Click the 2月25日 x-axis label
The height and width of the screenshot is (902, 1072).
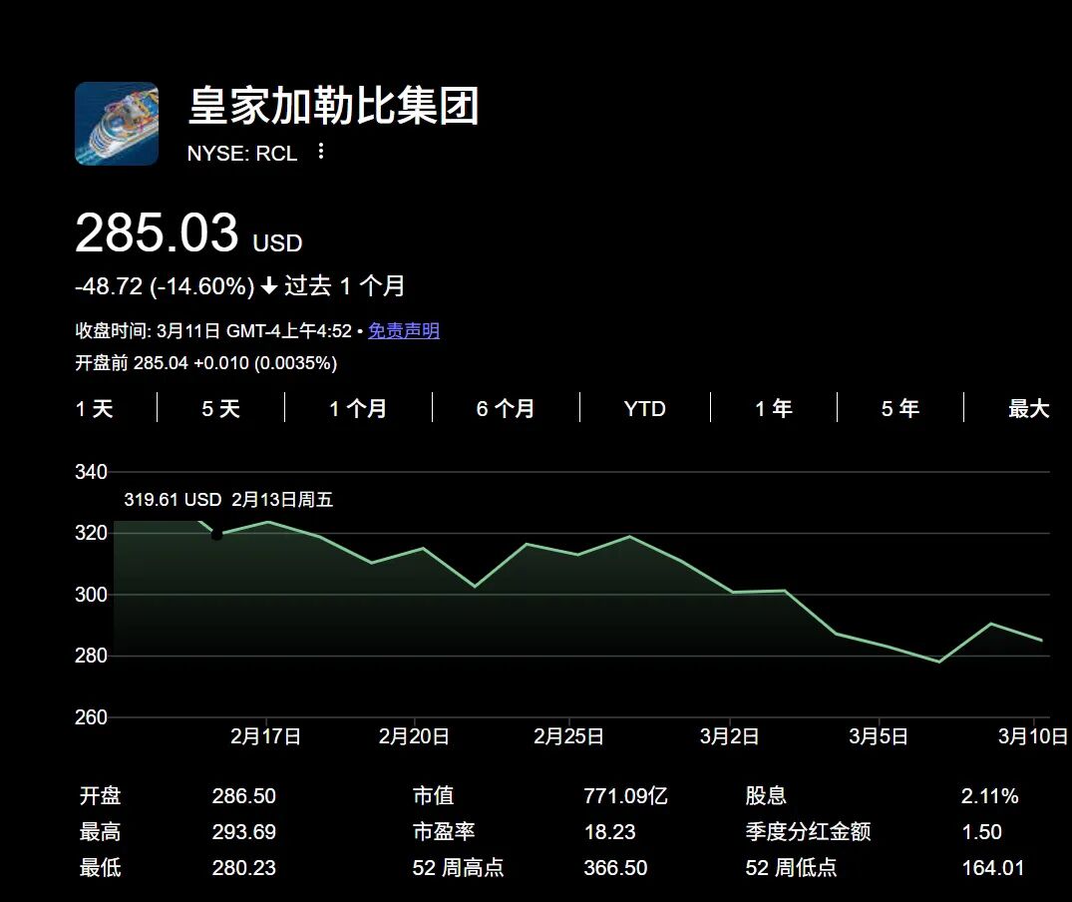tap(568, 736)
